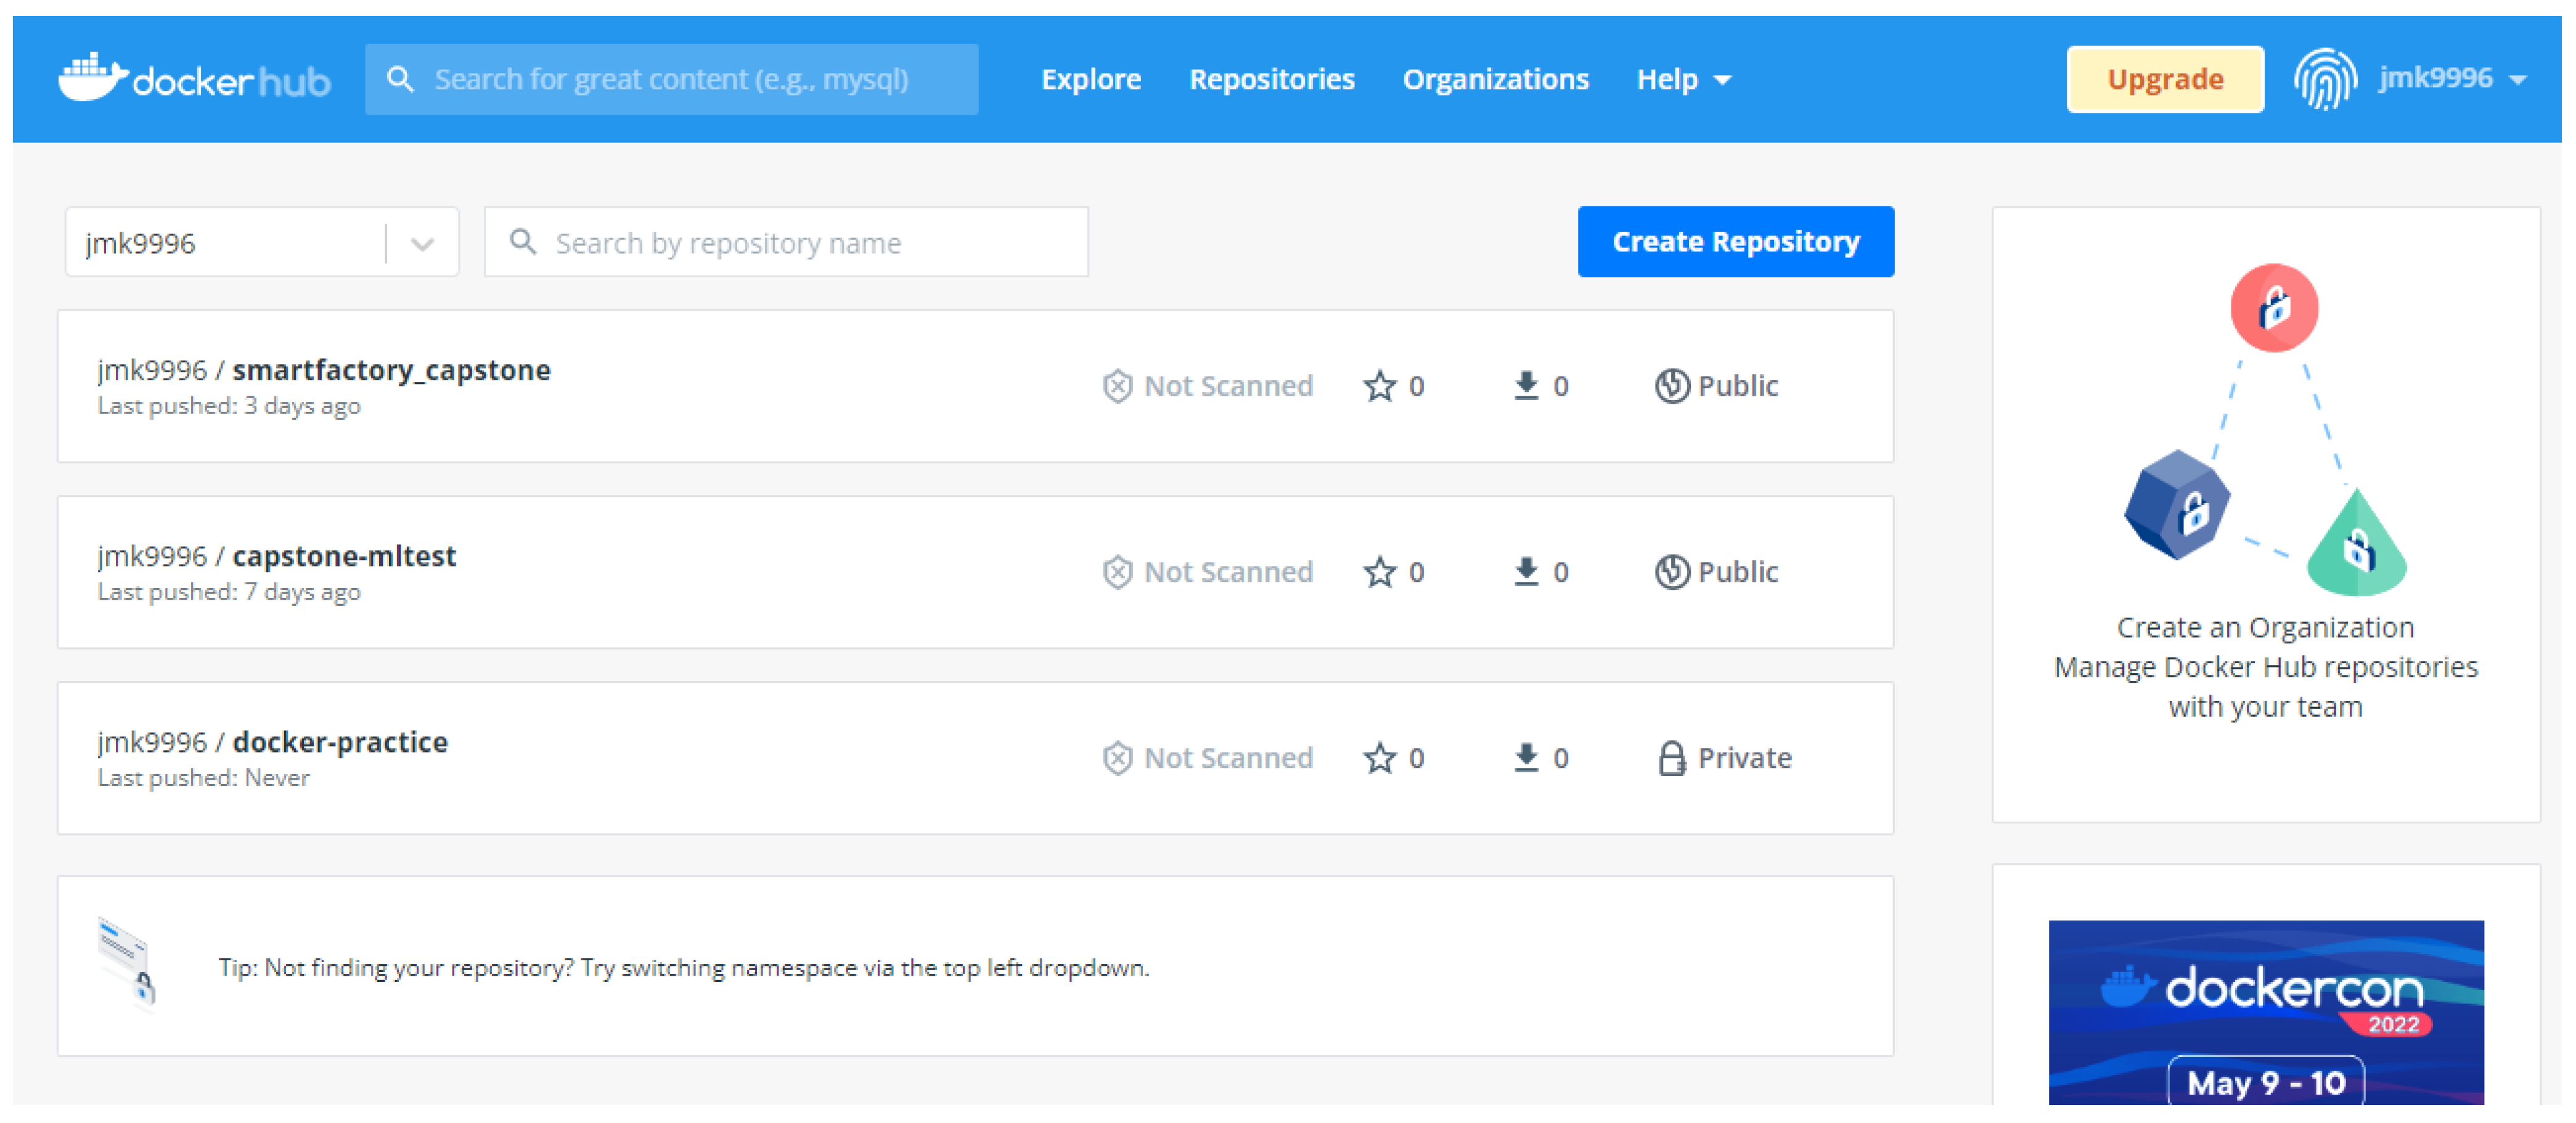Click the Docker Hub whale logo
This screenshot has width=2576, height=1123.
(93, 78)
